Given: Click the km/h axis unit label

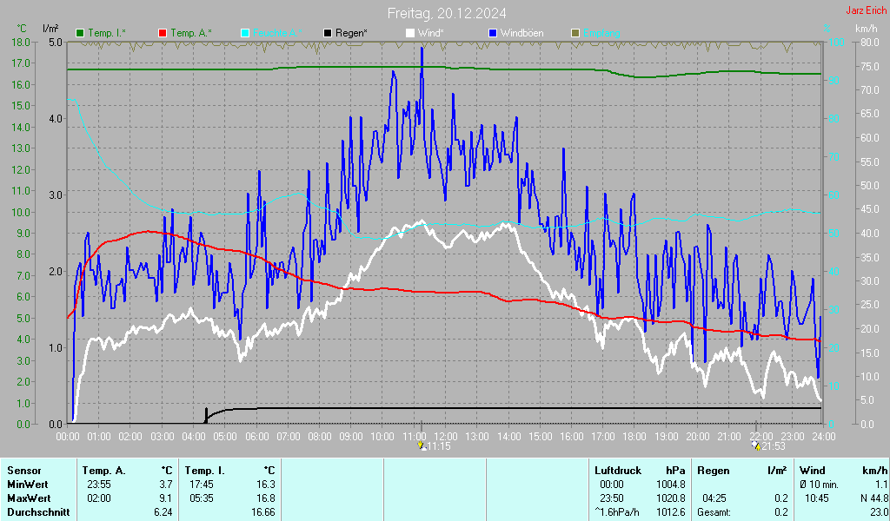Looking at the screenshot, I should click(866, 29).
